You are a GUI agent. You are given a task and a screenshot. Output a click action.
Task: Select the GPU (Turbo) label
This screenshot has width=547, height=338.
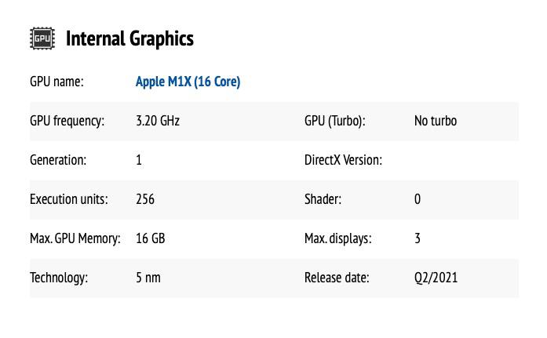coord(335,122)
